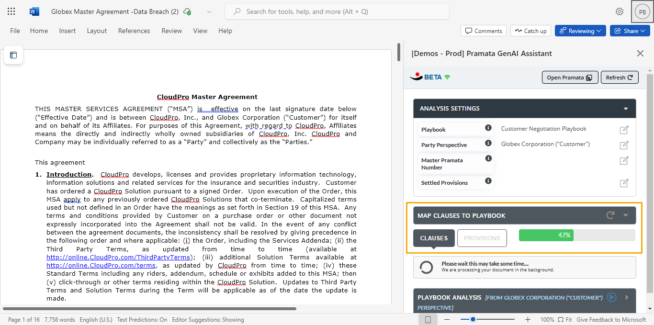Show info for Master Pramata Number
The image size is (654, 325).
pyautogui.click(x=488, y=158)
